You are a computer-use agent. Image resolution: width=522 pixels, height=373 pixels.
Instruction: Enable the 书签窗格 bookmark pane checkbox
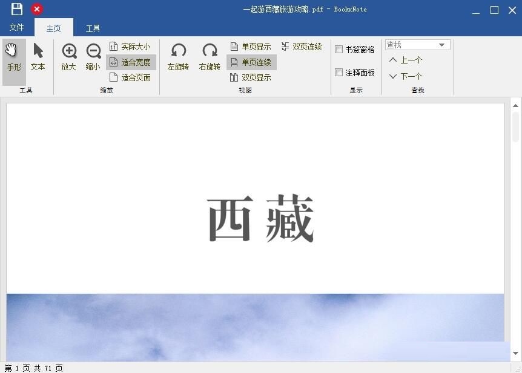[339, 50]
